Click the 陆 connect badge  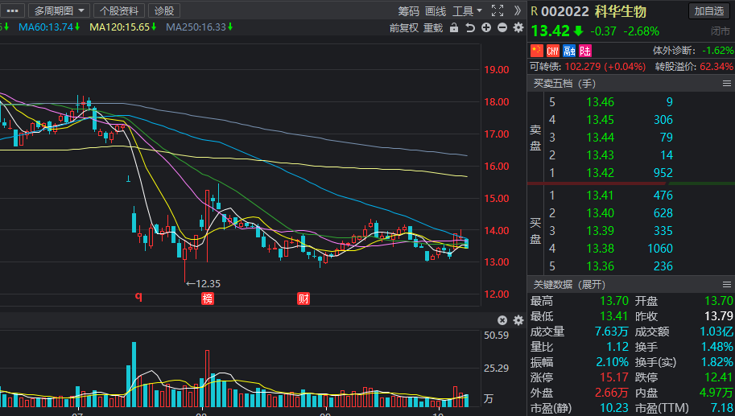pyautogui.click(x=585, y=50)
